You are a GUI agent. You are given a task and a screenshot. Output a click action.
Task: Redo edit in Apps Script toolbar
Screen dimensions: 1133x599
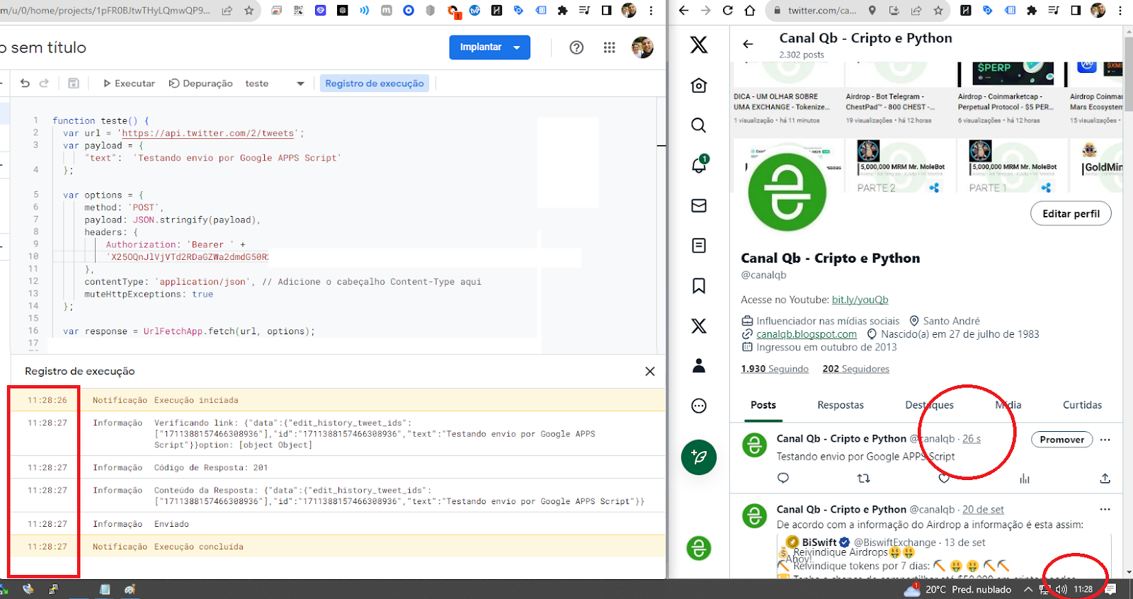(x=44, y=83)
